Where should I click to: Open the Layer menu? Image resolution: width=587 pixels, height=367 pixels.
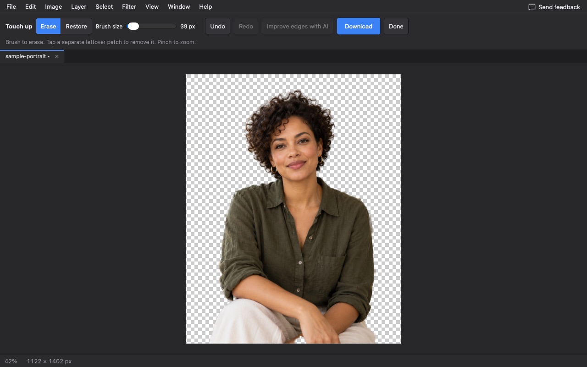[x=78, y=6]
